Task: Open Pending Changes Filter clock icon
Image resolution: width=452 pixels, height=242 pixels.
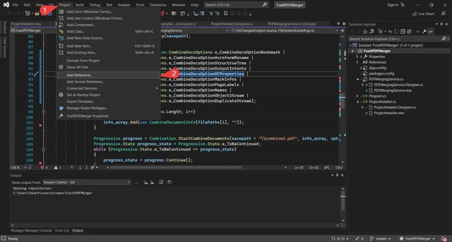Action: pyautogui.click(x=380, y=32)
